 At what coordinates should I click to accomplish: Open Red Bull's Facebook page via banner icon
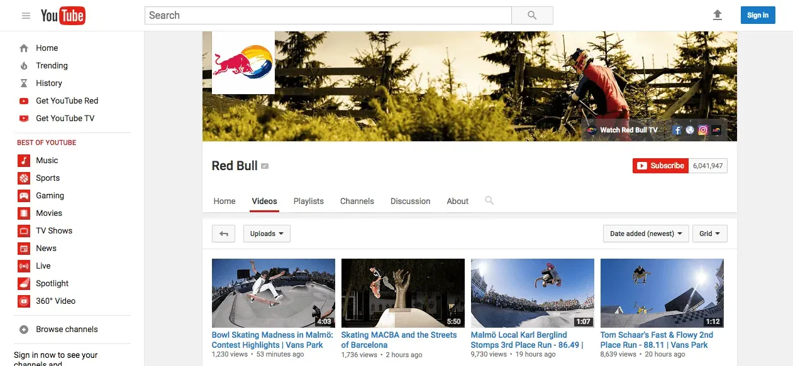677,130
